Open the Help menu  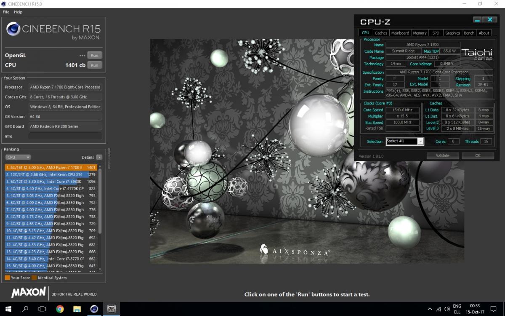click(x=18, y=12)
